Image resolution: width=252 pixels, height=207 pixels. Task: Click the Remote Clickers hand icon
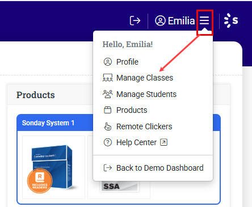108,126
